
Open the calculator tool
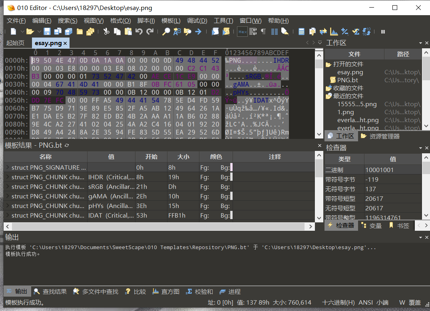tap(301, 32)
